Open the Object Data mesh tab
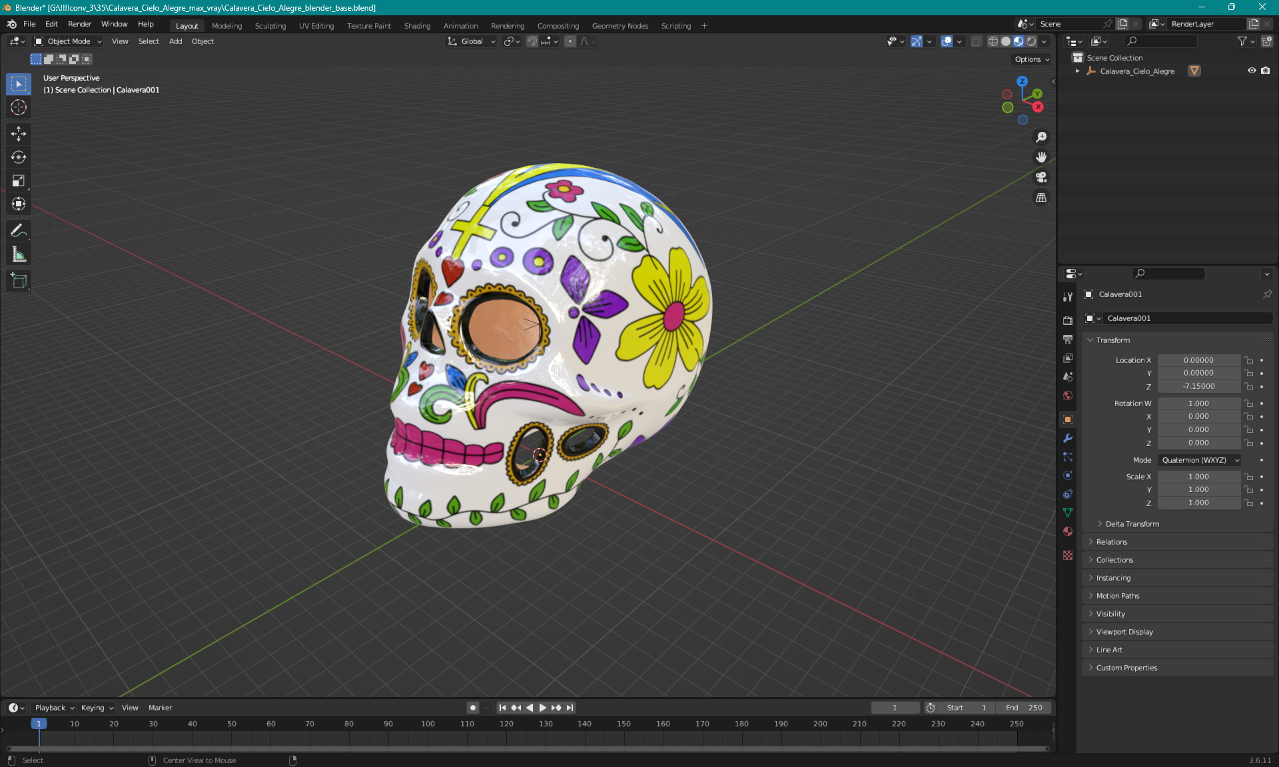 click(1068, 513)
